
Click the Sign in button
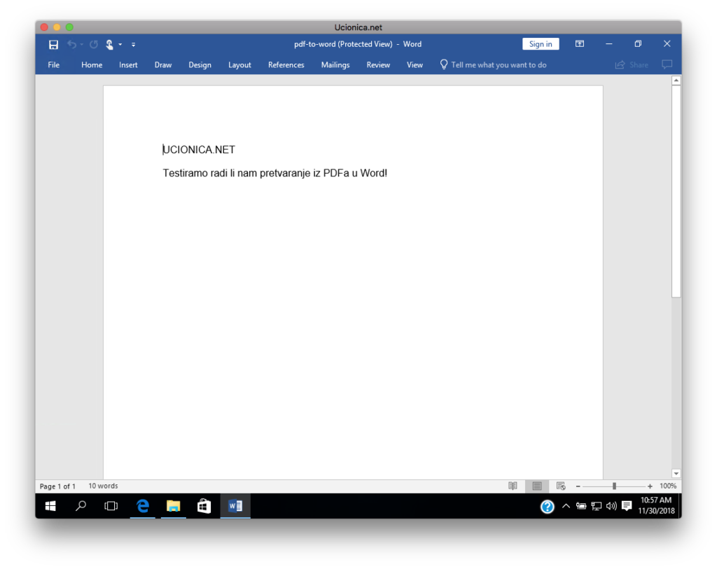pyautogui.click(x=540, y=44)
